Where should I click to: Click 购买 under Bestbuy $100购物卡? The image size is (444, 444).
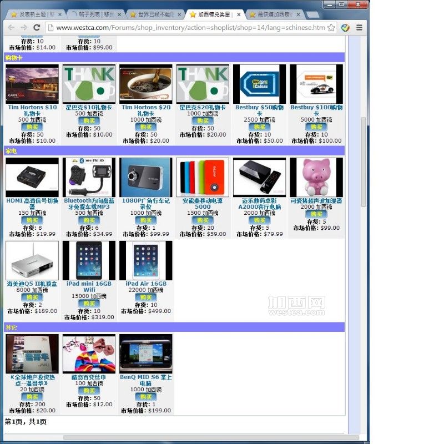pyautogui.click(x=316, y=127)
